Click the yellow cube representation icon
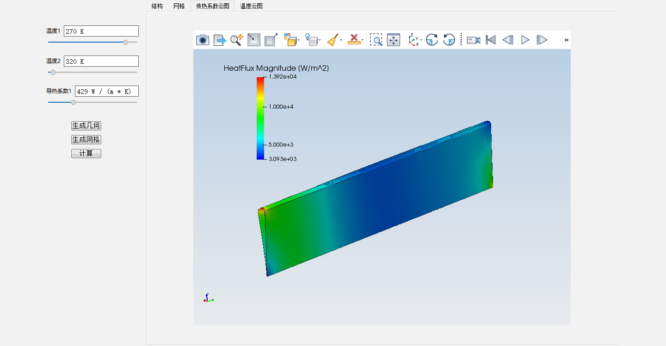Screen dimensions: 666x346 pyautogui.click(x=290, y=40)
